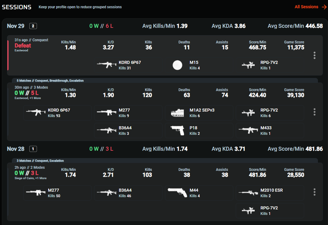The width and height of the screenshot is (328, 225).
Task: Click the Game Score 11,375 value
Action: 296,47
